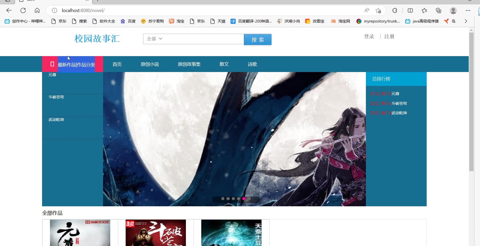Select 武动乾坤 in the left category sidebar

56,120
